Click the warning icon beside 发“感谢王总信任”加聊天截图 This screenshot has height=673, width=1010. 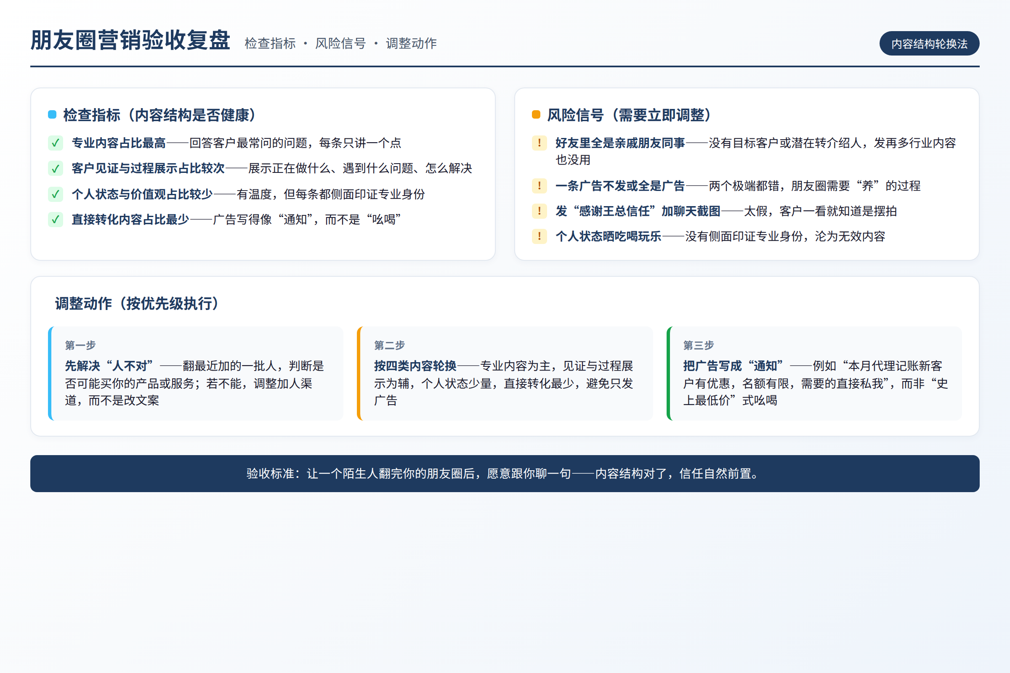click(x=540, y=211)
